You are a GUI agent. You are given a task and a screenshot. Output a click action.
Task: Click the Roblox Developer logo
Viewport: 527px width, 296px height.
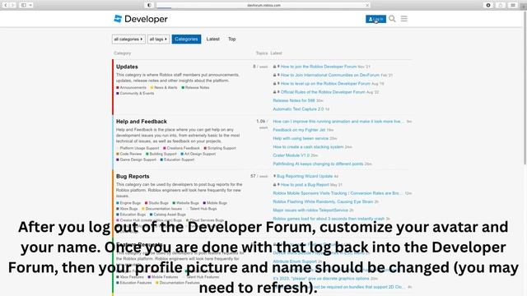[x=141, y=19]
